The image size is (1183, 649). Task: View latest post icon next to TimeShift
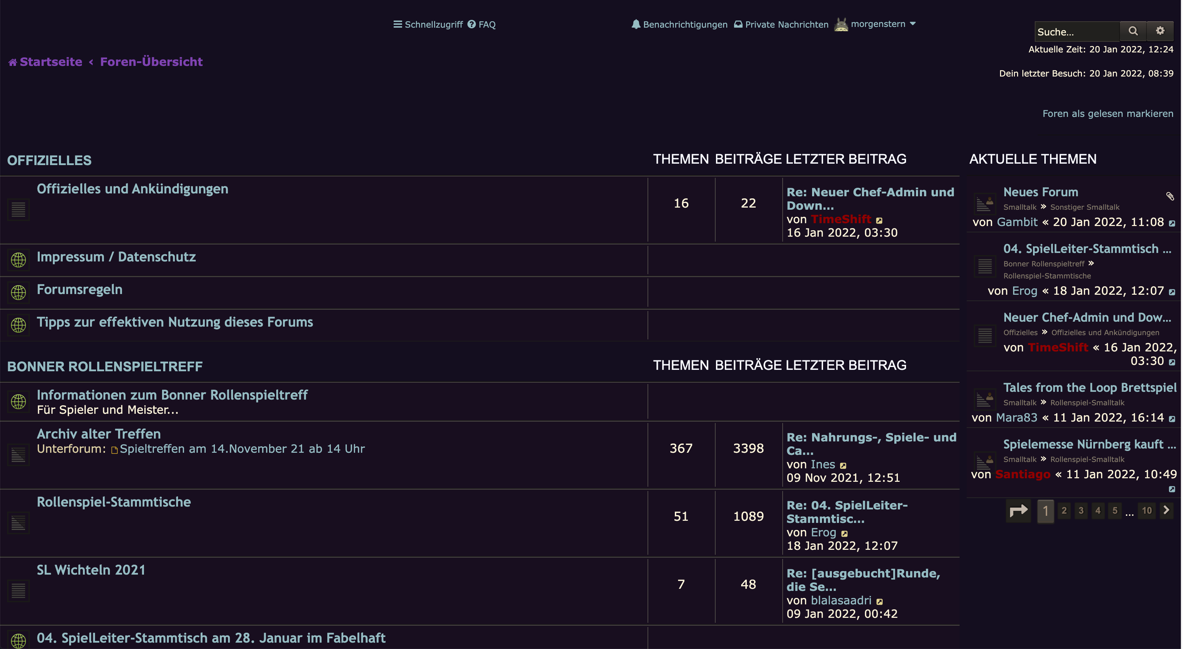879,221
